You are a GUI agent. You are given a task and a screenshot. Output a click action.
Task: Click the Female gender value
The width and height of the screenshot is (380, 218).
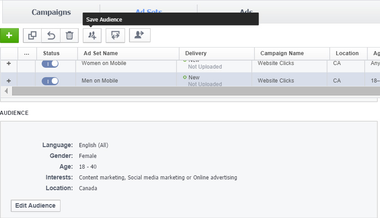coord(88,156)
